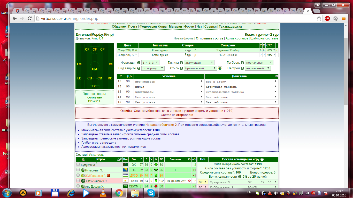Click the Кипр D1 division link

pyautogui.click(x=97, y=38)
